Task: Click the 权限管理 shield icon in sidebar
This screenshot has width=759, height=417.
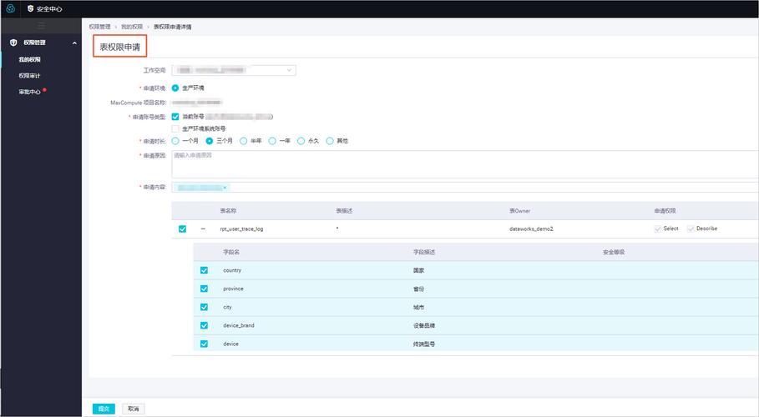Action: tap(13, 43)
